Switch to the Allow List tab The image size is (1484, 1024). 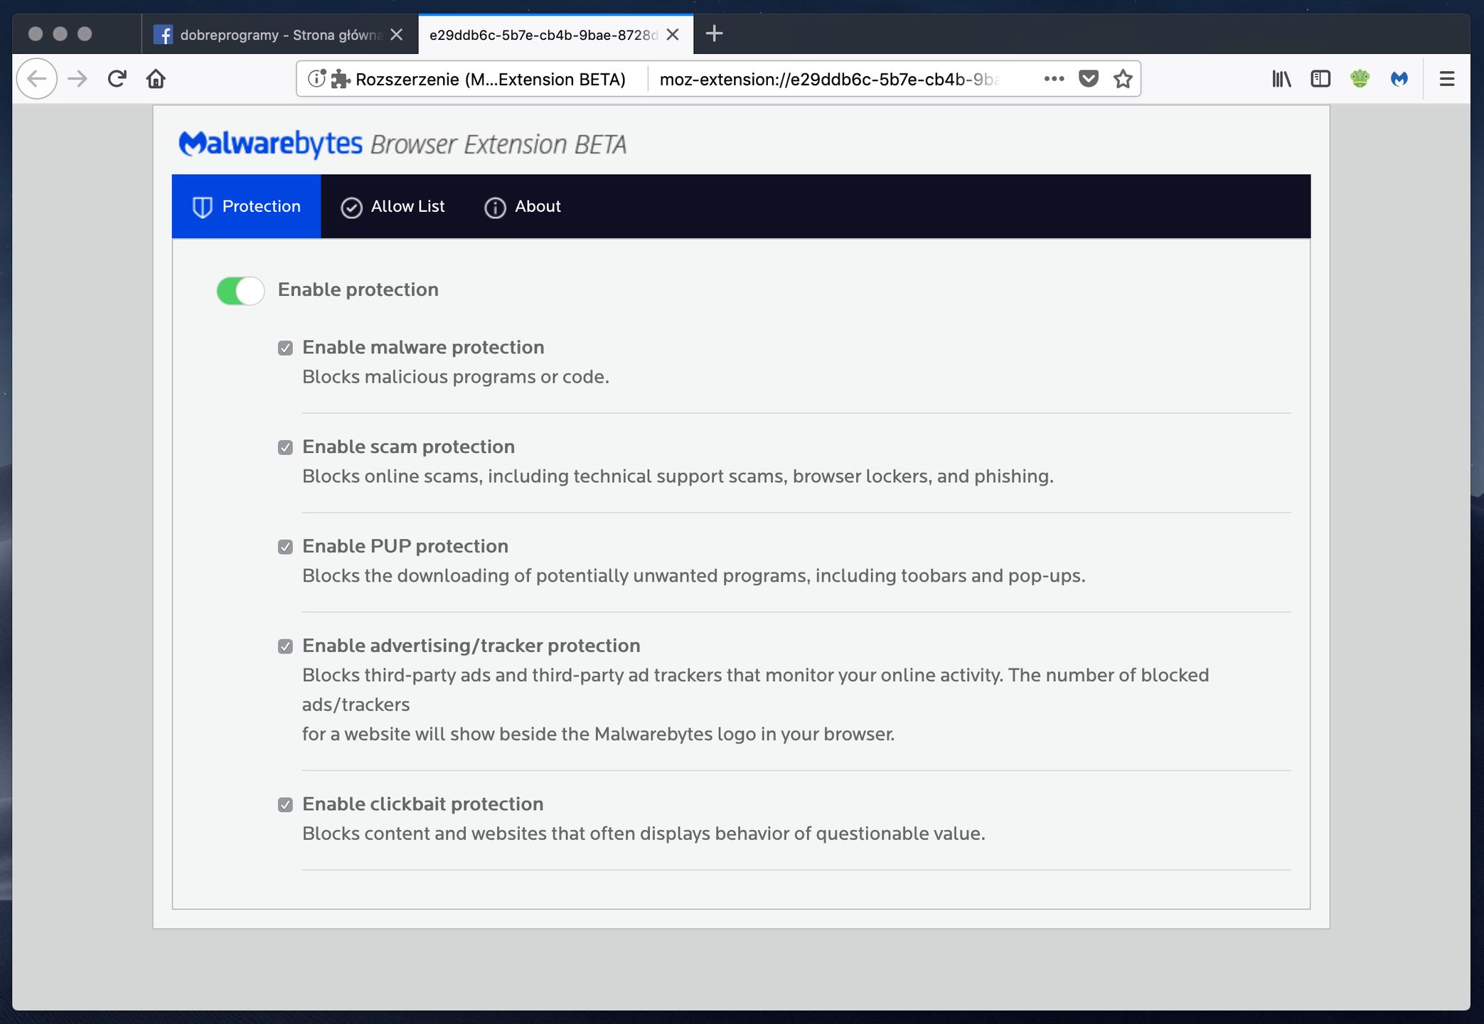click(393, 206)
